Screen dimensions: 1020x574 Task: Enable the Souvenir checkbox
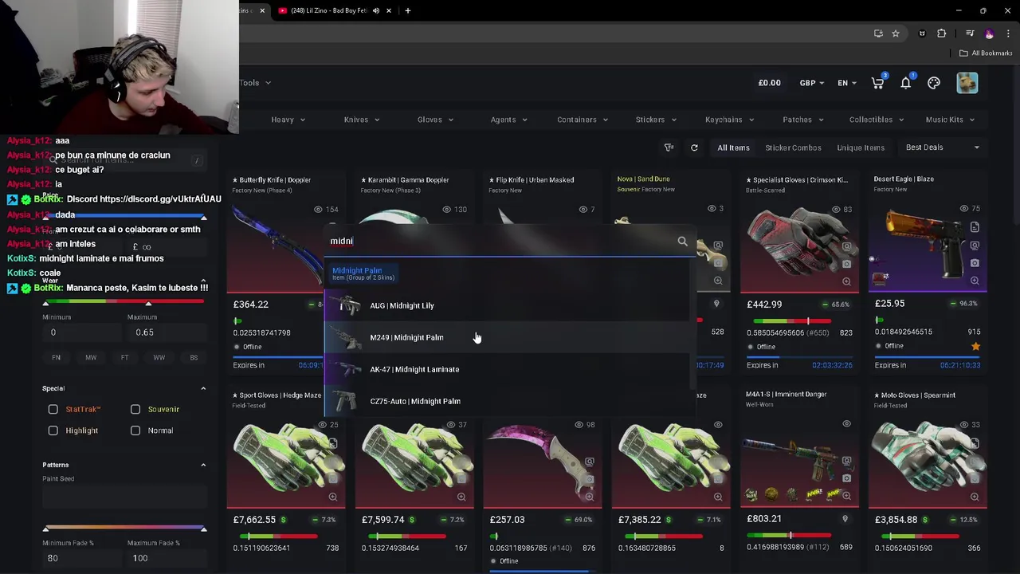(x=135, y=409)
